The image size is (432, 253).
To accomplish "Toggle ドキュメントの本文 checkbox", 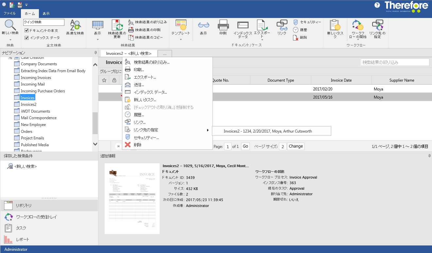I will 27,30.
